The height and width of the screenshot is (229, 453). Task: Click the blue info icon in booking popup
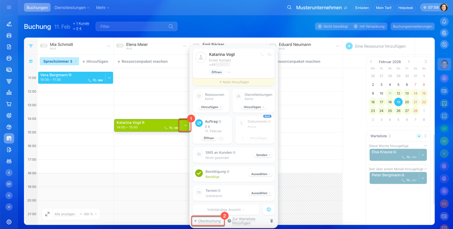click(x=268, y=210)
